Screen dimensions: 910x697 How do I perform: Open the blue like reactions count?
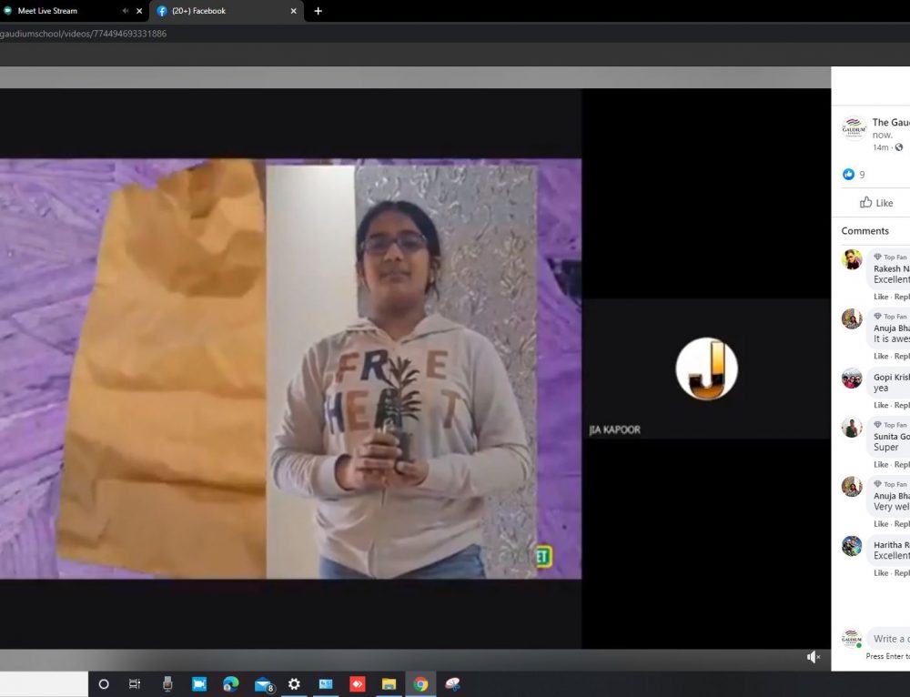coord(853,174)
